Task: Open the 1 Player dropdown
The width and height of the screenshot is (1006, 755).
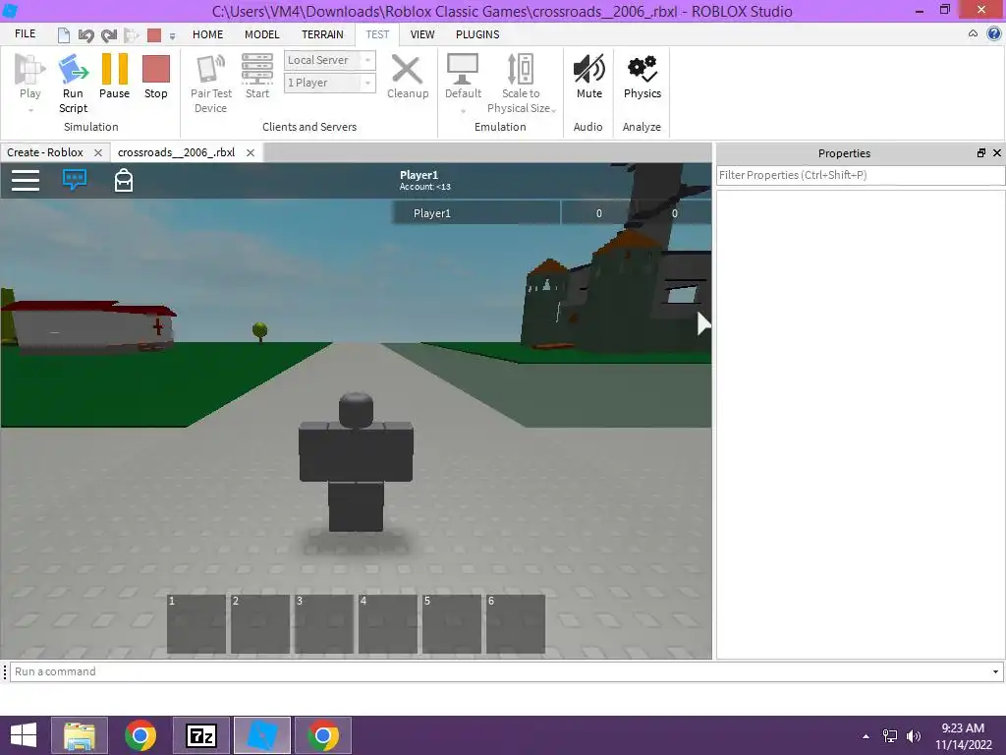Action: (330, 83)
